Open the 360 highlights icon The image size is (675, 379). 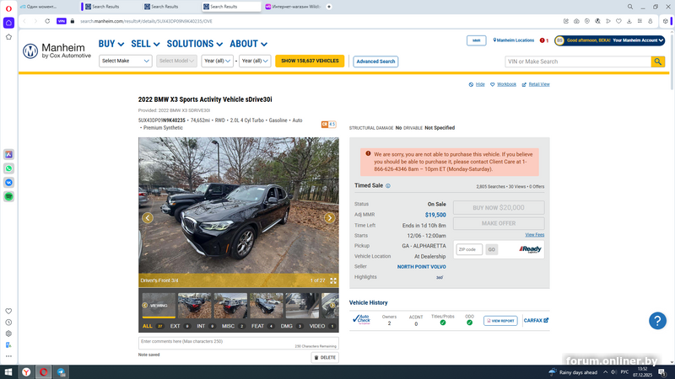point(440,277)
